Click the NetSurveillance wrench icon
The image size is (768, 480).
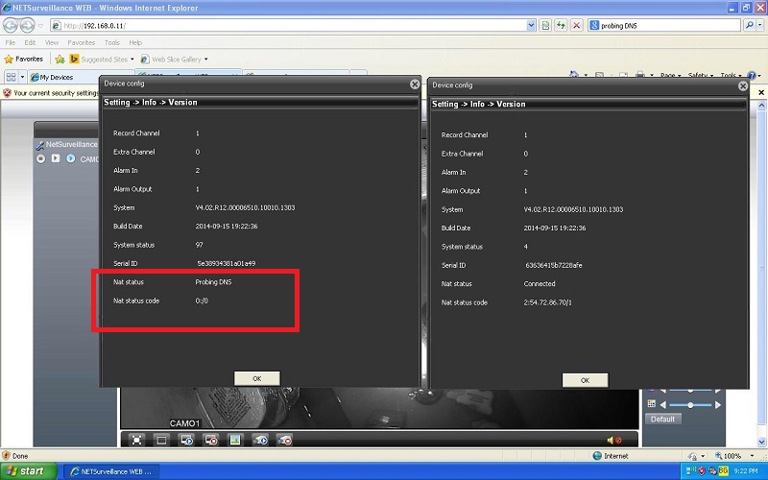coord(40,145)
